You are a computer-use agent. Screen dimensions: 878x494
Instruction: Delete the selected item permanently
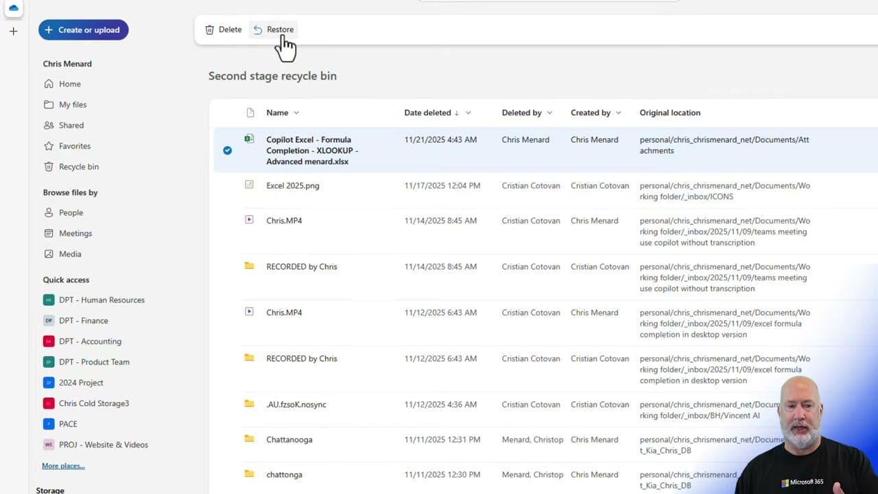click(223, 30)
